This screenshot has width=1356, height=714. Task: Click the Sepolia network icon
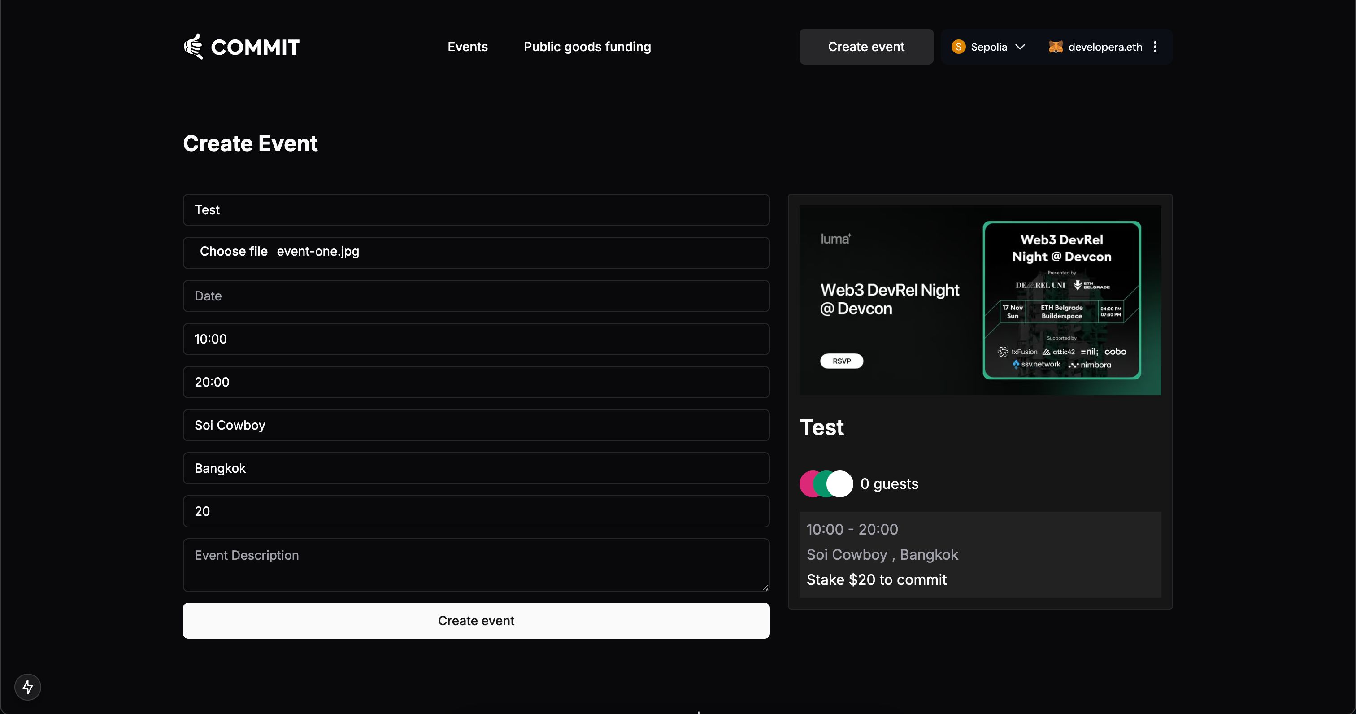958,47
